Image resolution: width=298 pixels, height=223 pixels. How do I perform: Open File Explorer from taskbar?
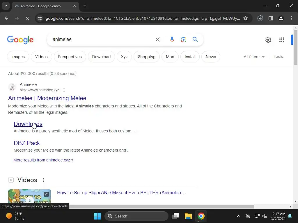188,216
